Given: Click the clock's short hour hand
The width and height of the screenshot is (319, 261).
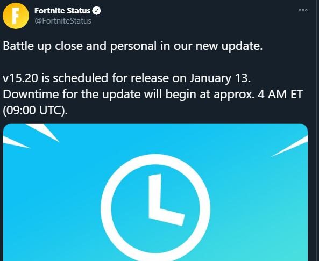Looking at the screenshot, I should click(x=167, y=216).
